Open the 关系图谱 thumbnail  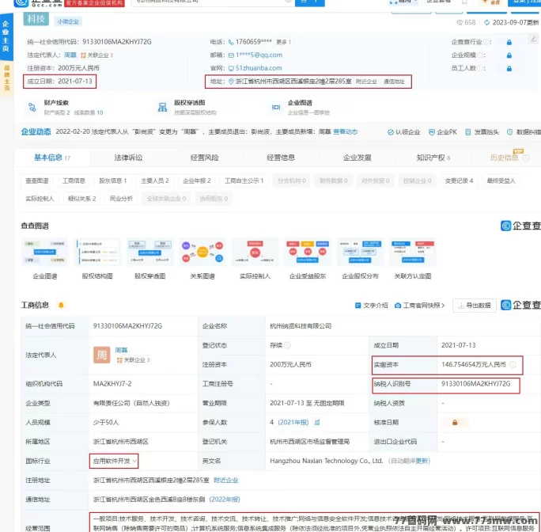(202, 253)
